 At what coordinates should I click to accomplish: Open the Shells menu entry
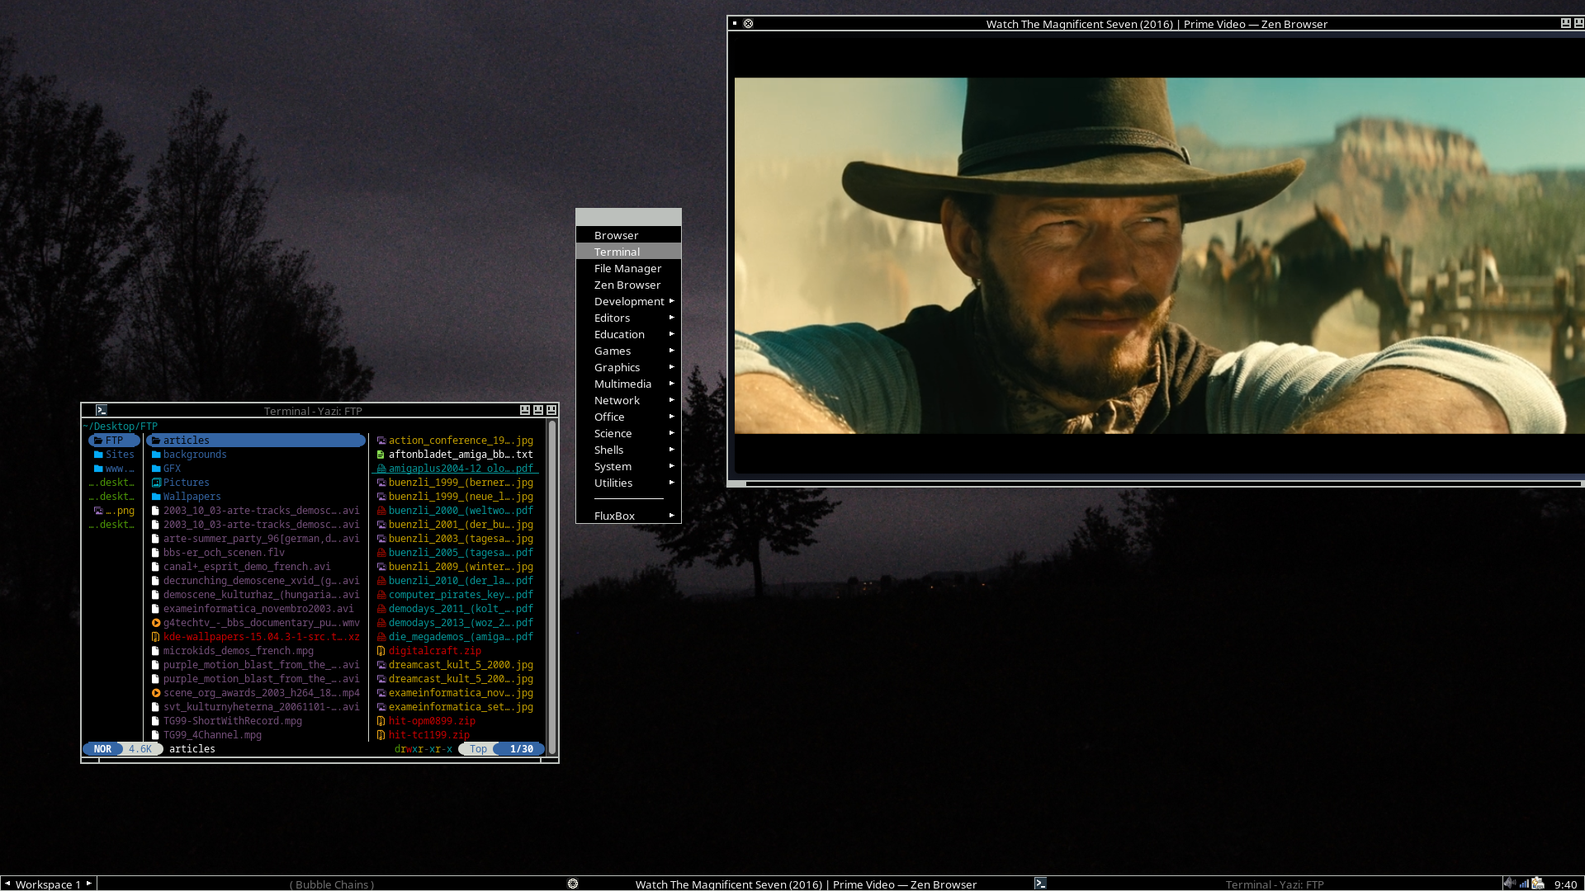click(628, 450)
